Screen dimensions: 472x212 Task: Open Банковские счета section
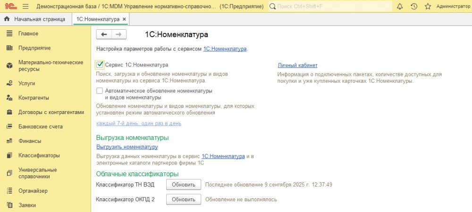(40, 127)
